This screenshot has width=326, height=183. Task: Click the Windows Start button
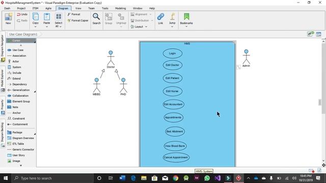click(6, 178)
